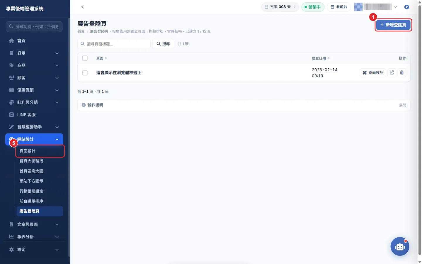This screenshot has width=422, height=264.
Task: Open the compass icon at top right
Action: click(406, 7)
